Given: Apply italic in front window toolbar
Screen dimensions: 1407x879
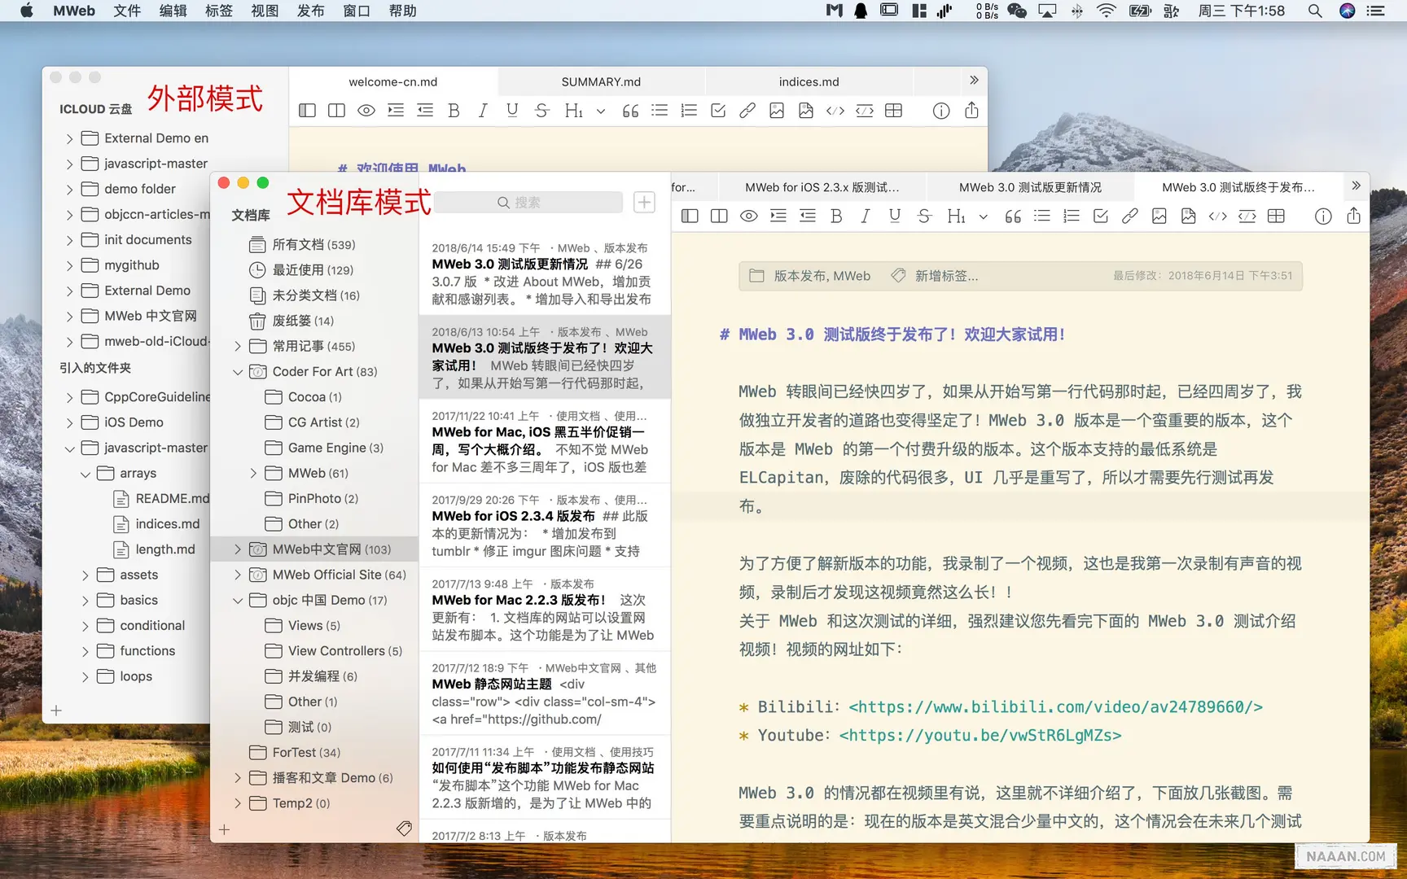Looking at the screenshot, I should (866, 216).
